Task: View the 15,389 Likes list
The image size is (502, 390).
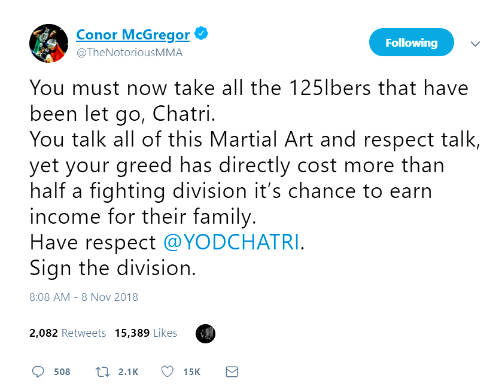Action: pyautogui.click(x=146, y=333)
